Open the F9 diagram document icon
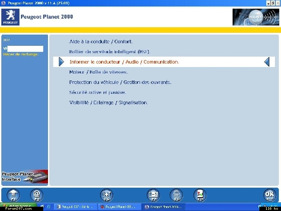 click(x=200, y=195)
